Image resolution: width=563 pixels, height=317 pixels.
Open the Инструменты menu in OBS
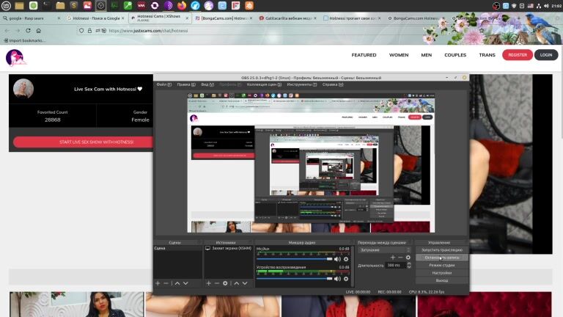301,84
